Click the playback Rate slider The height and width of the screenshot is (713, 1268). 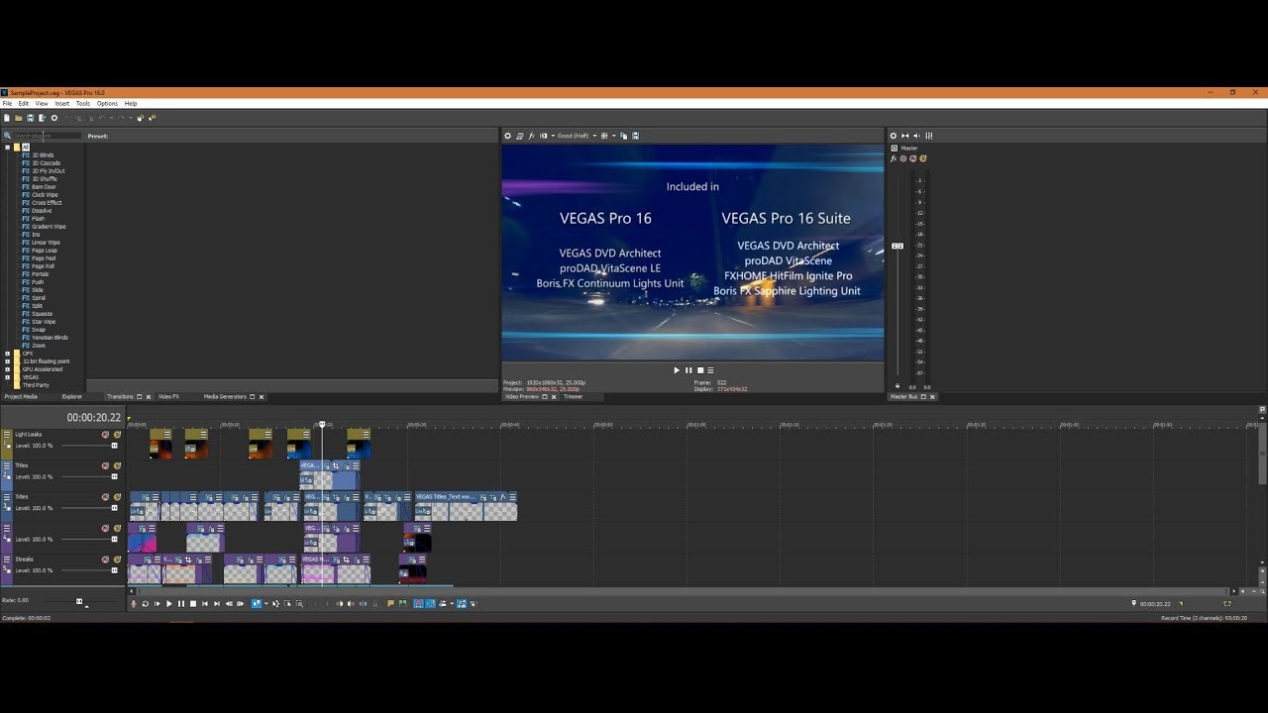tap(79, 600)
